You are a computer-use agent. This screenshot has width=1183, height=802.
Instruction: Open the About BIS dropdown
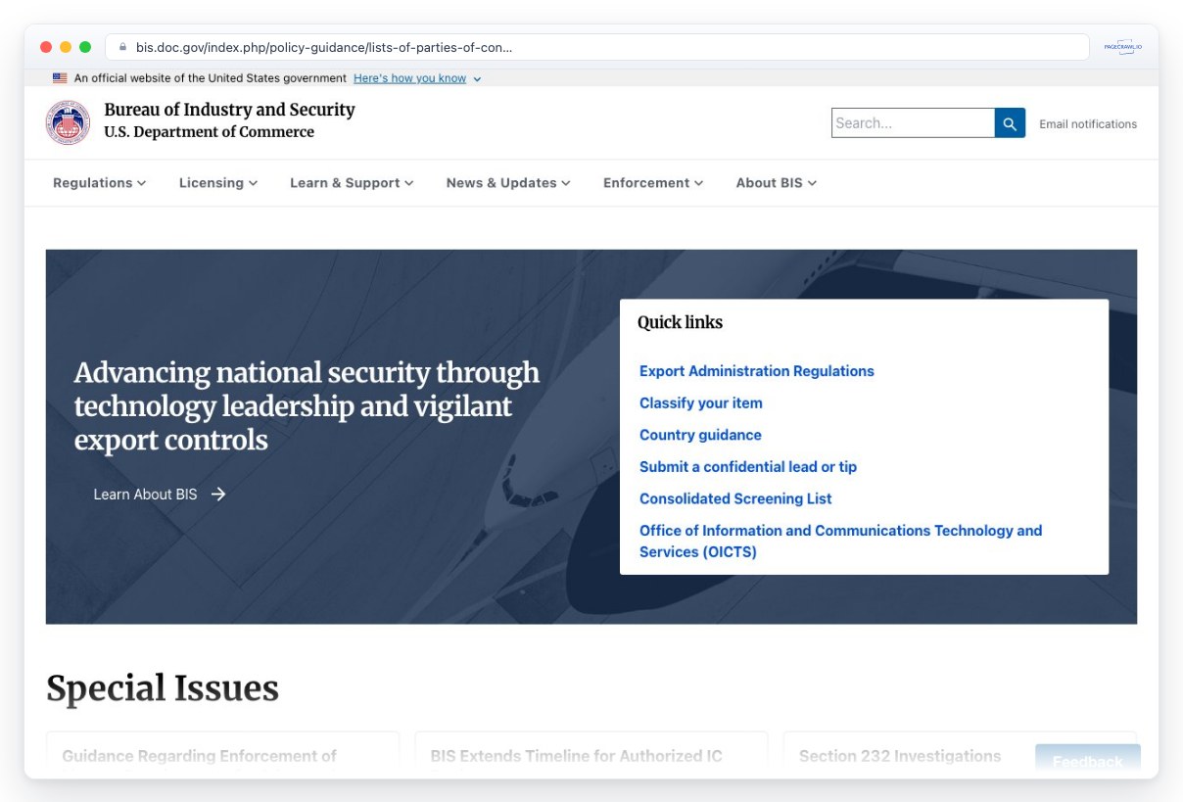pyautogui.click(x=777, y=183)
